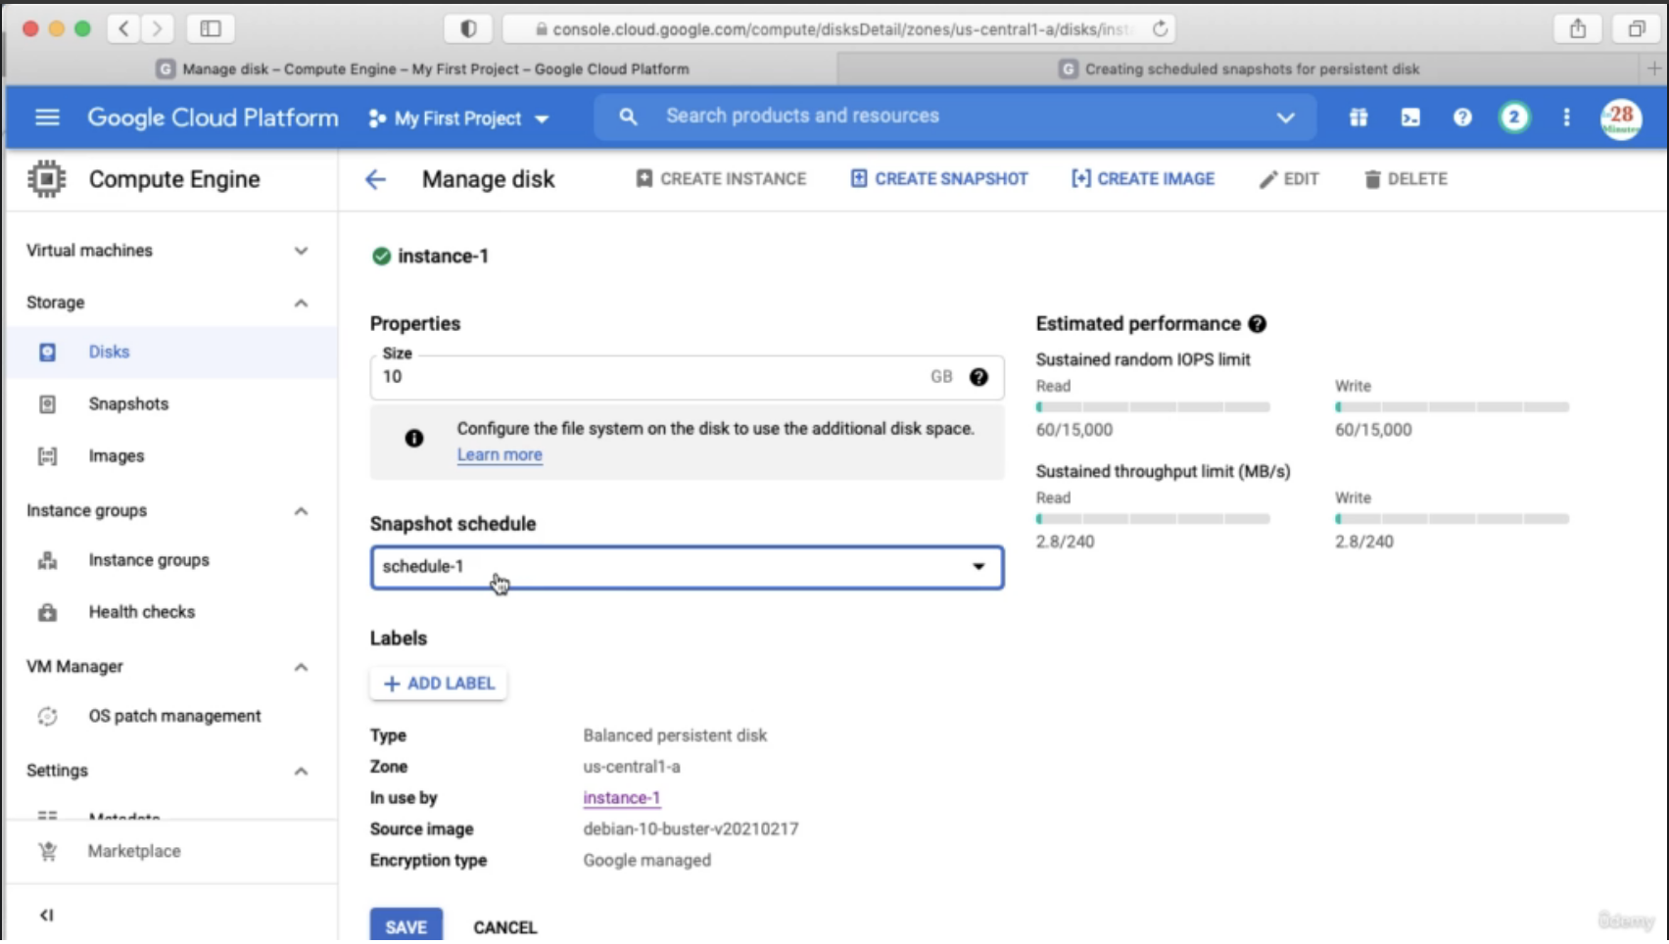The height and width of the screenshot is (944, 1669).
Task: Open the three-dot settings menu in the header
Action: (x=1566, y=118)
